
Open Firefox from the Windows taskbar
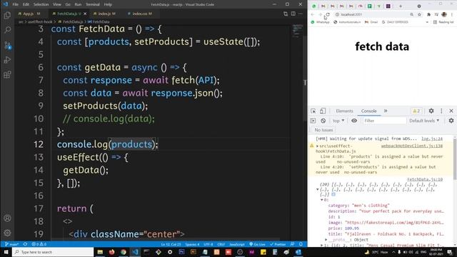point(111,252)
